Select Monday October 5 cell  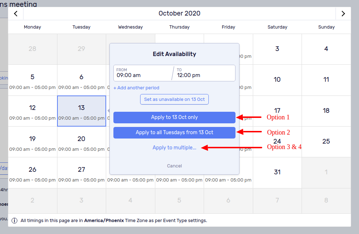(33, 80)
